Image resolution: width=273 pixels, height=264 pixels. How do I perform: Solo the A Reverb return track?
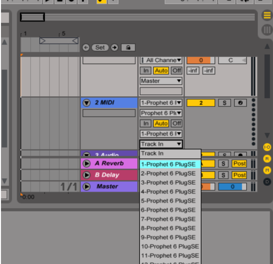pos(223,164)
